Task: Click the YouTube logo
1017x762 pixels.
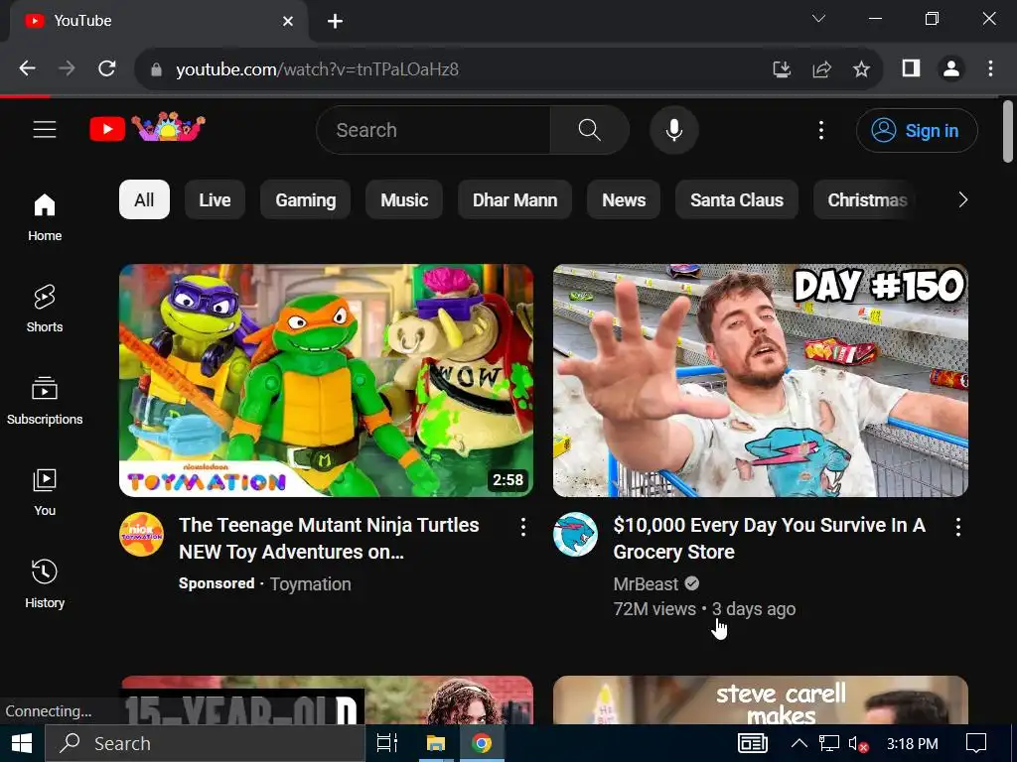Action: pos(147,128)
